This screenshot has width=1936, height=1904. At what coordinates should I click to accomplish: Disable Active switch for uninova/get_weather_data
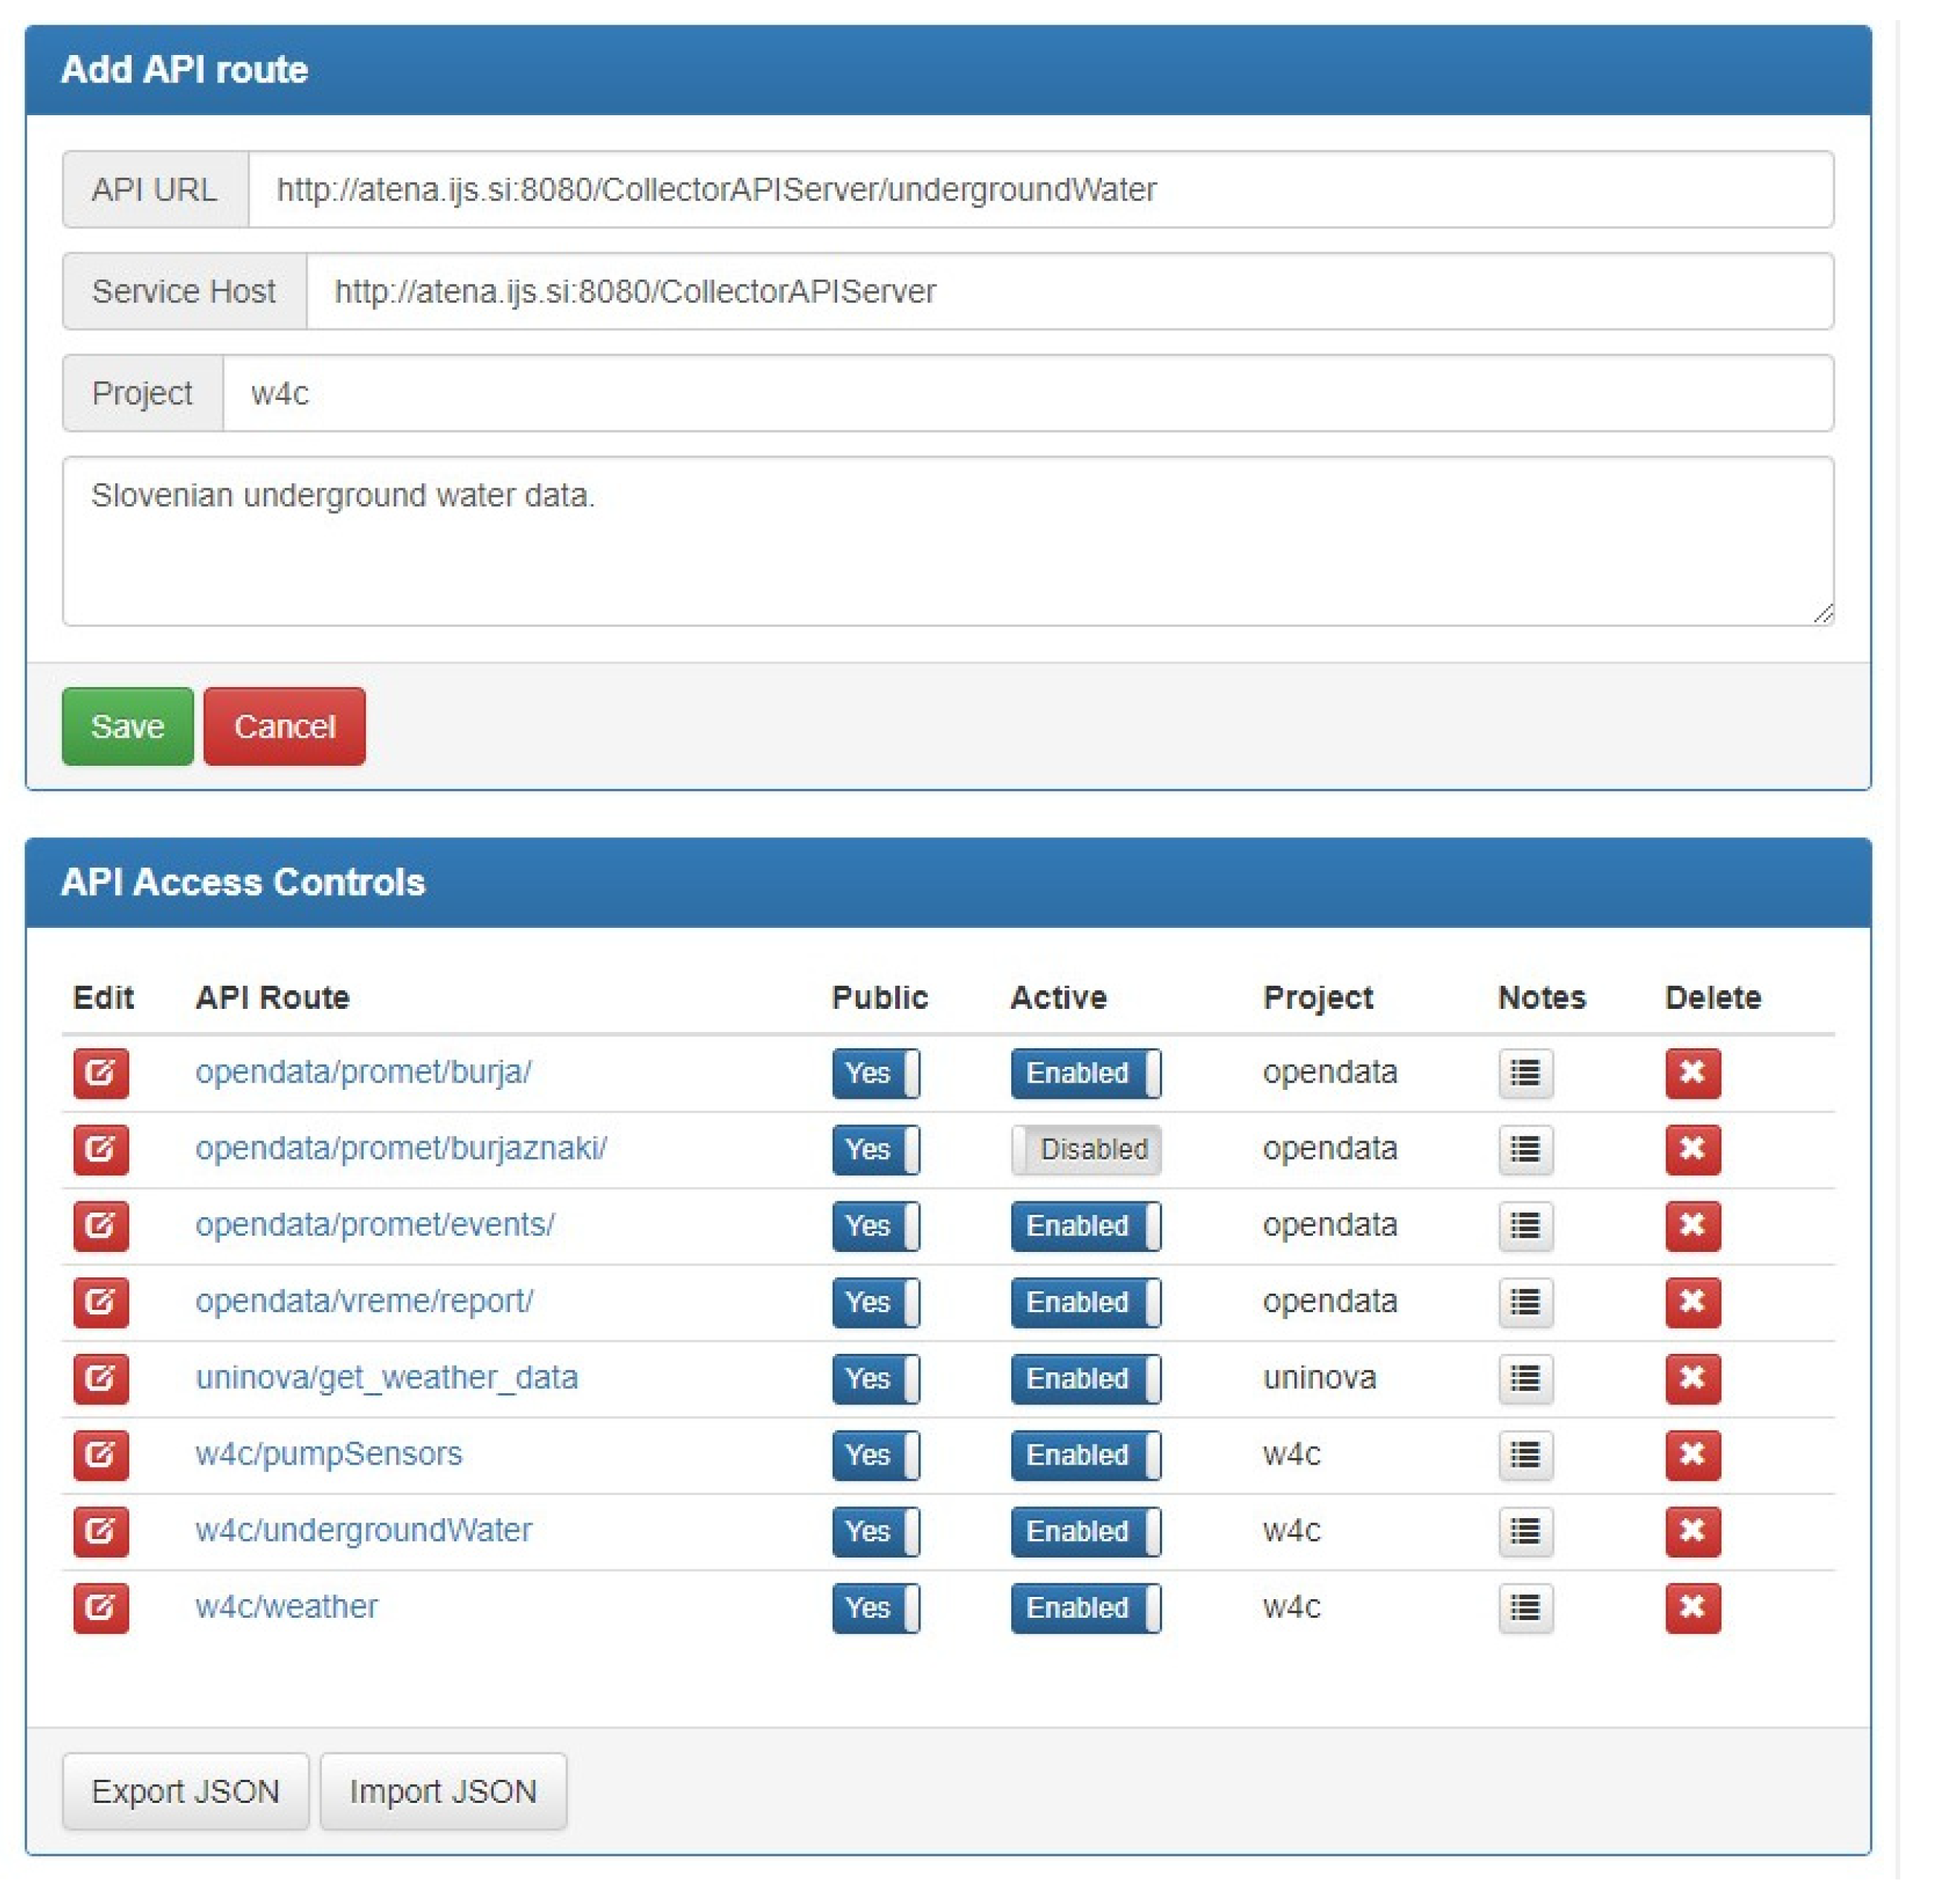coord(1085,1378)
